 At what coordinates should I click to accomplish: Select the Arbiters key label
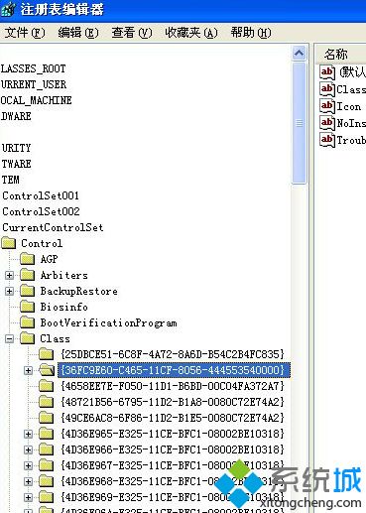tap(64, 275)
